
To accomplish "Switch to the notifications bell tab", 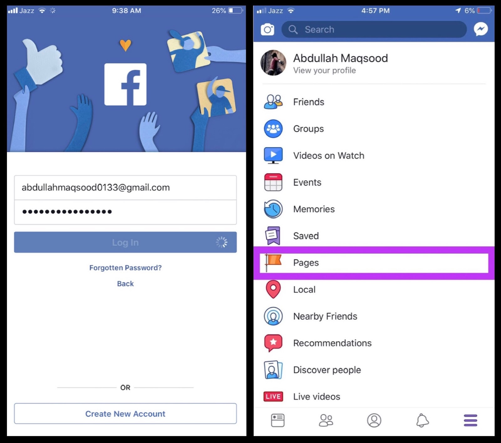I will click(x=422, y=420).
